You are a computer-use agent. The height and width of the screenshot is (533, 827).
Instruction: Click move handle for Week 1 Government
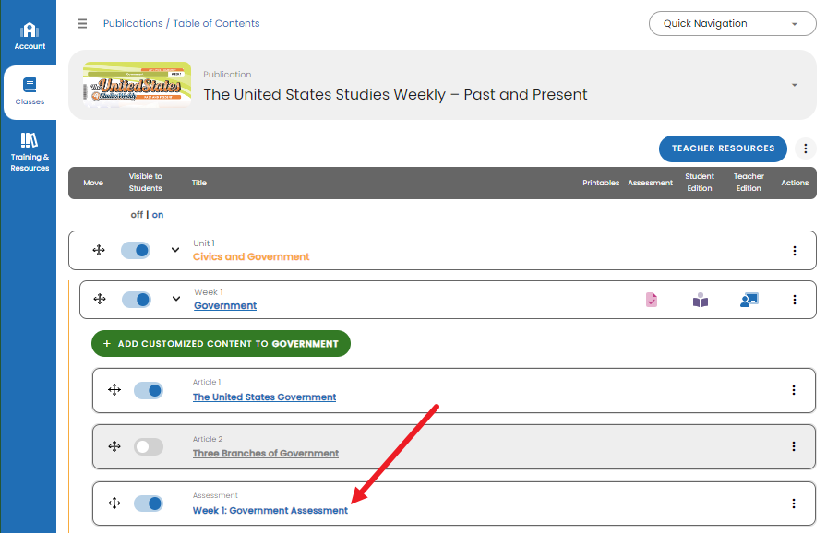(100, 299)
